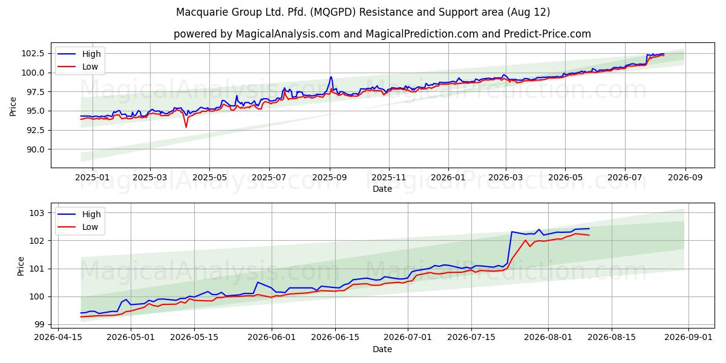Click the 2025-03 x-axis tick label

[x=149, y=178]
